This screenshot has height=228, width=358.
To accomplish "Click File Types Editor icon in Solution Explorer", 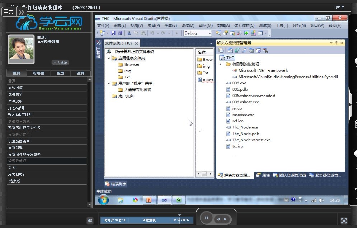I will coord(244,50).
